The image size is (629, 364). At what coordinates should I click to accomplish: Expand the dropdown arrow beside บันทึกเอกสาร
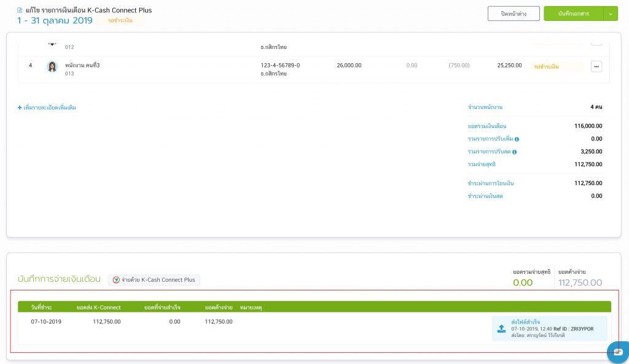click(x=610, y=13)
